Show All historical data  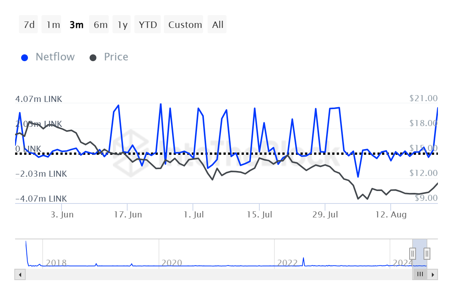pos(218,25)
